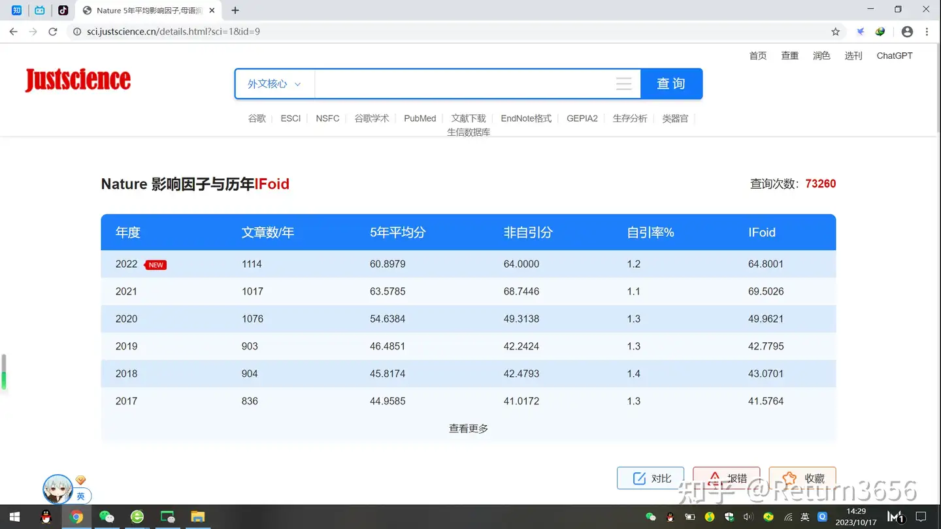Click the 年度 column header
Image resolution: width=941 pixels, height=529 pixels.
(x=128, y=232)
